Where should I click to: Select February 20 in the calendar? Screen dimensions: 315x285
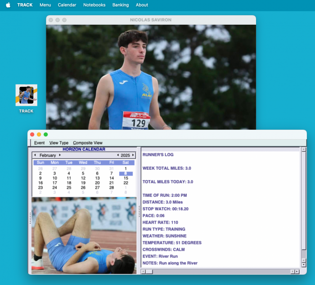[x=97, y=183]
